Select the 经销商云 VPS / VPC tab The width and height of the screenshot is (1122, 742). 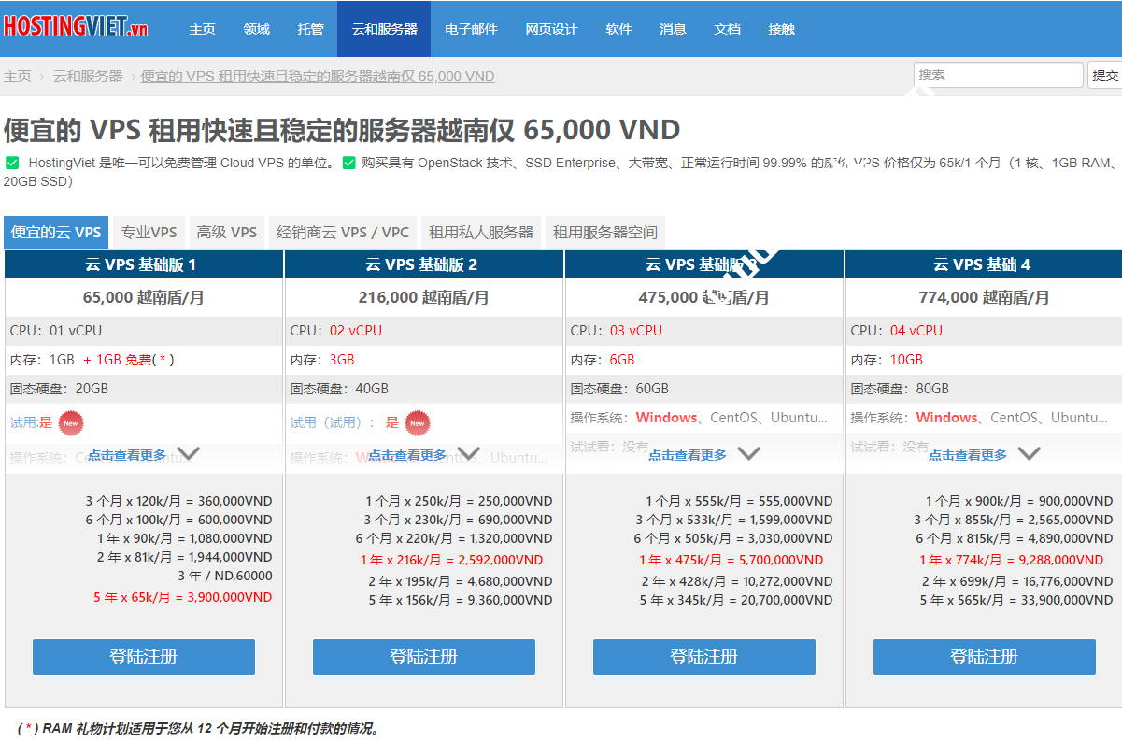(x=343, y=230)
